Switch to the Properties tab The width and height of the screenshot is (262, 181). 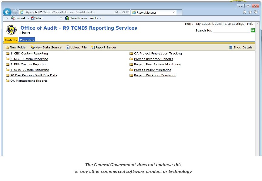[x=27, y=40]
